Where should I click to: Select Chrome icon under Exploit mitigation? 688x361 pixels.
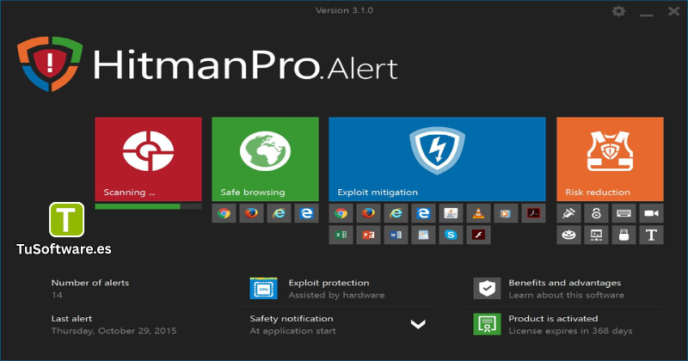pos(341,214)
